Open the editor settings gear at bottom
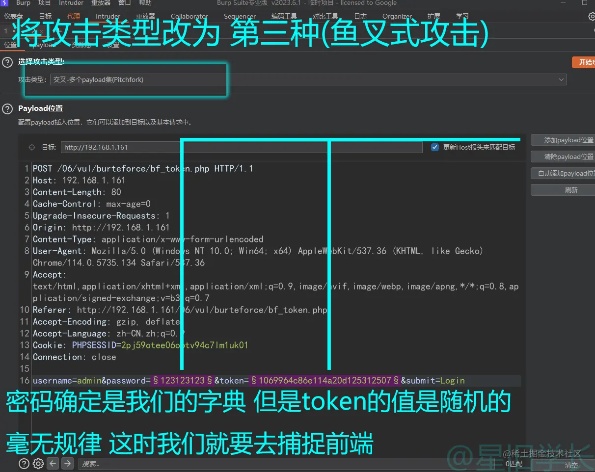This screenshot has height=472, width=595. pyautogui.click(x=38, y=463)
